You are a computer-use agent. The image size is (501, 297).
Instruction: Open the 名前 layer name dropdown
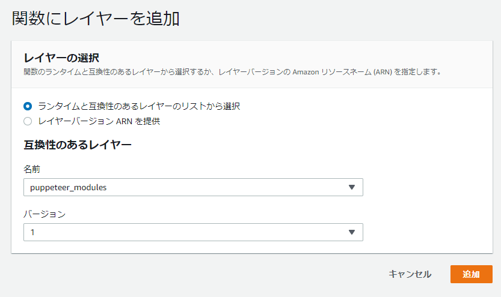tap(192, 187)
